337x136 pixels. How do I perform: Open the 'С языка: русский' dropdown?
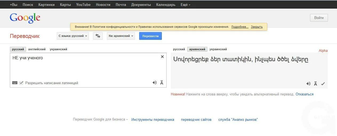point(73,36)
